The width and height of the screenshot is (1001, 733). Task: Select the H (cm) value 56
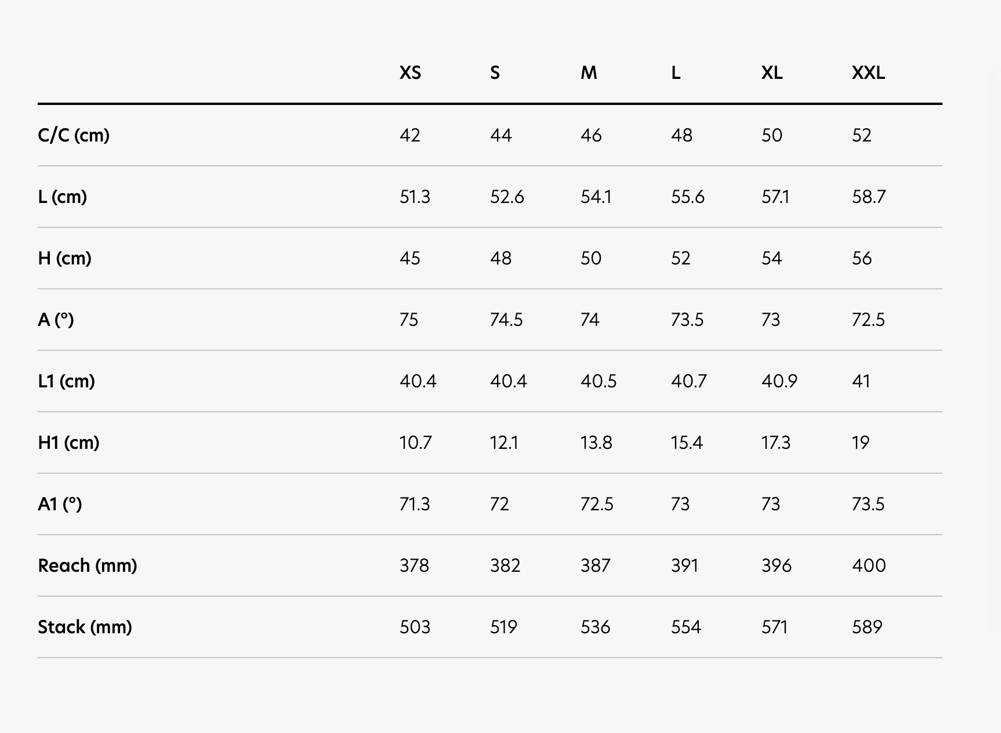(862, 258)
